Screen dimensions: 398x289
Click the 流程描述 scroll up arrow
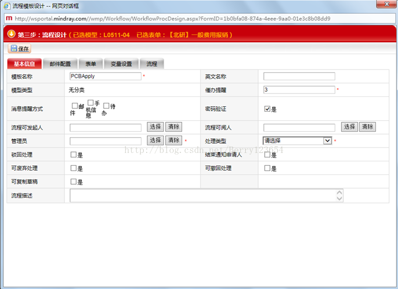point(339,193)
